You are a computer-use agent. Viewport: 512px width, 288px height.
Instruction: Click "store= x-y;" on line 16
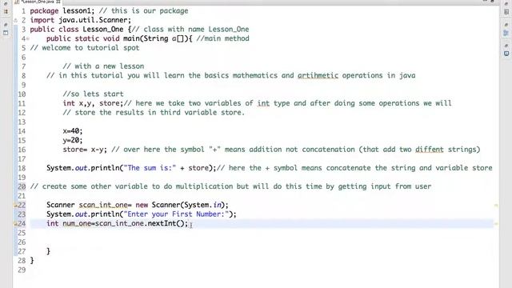tap(85, 150)
